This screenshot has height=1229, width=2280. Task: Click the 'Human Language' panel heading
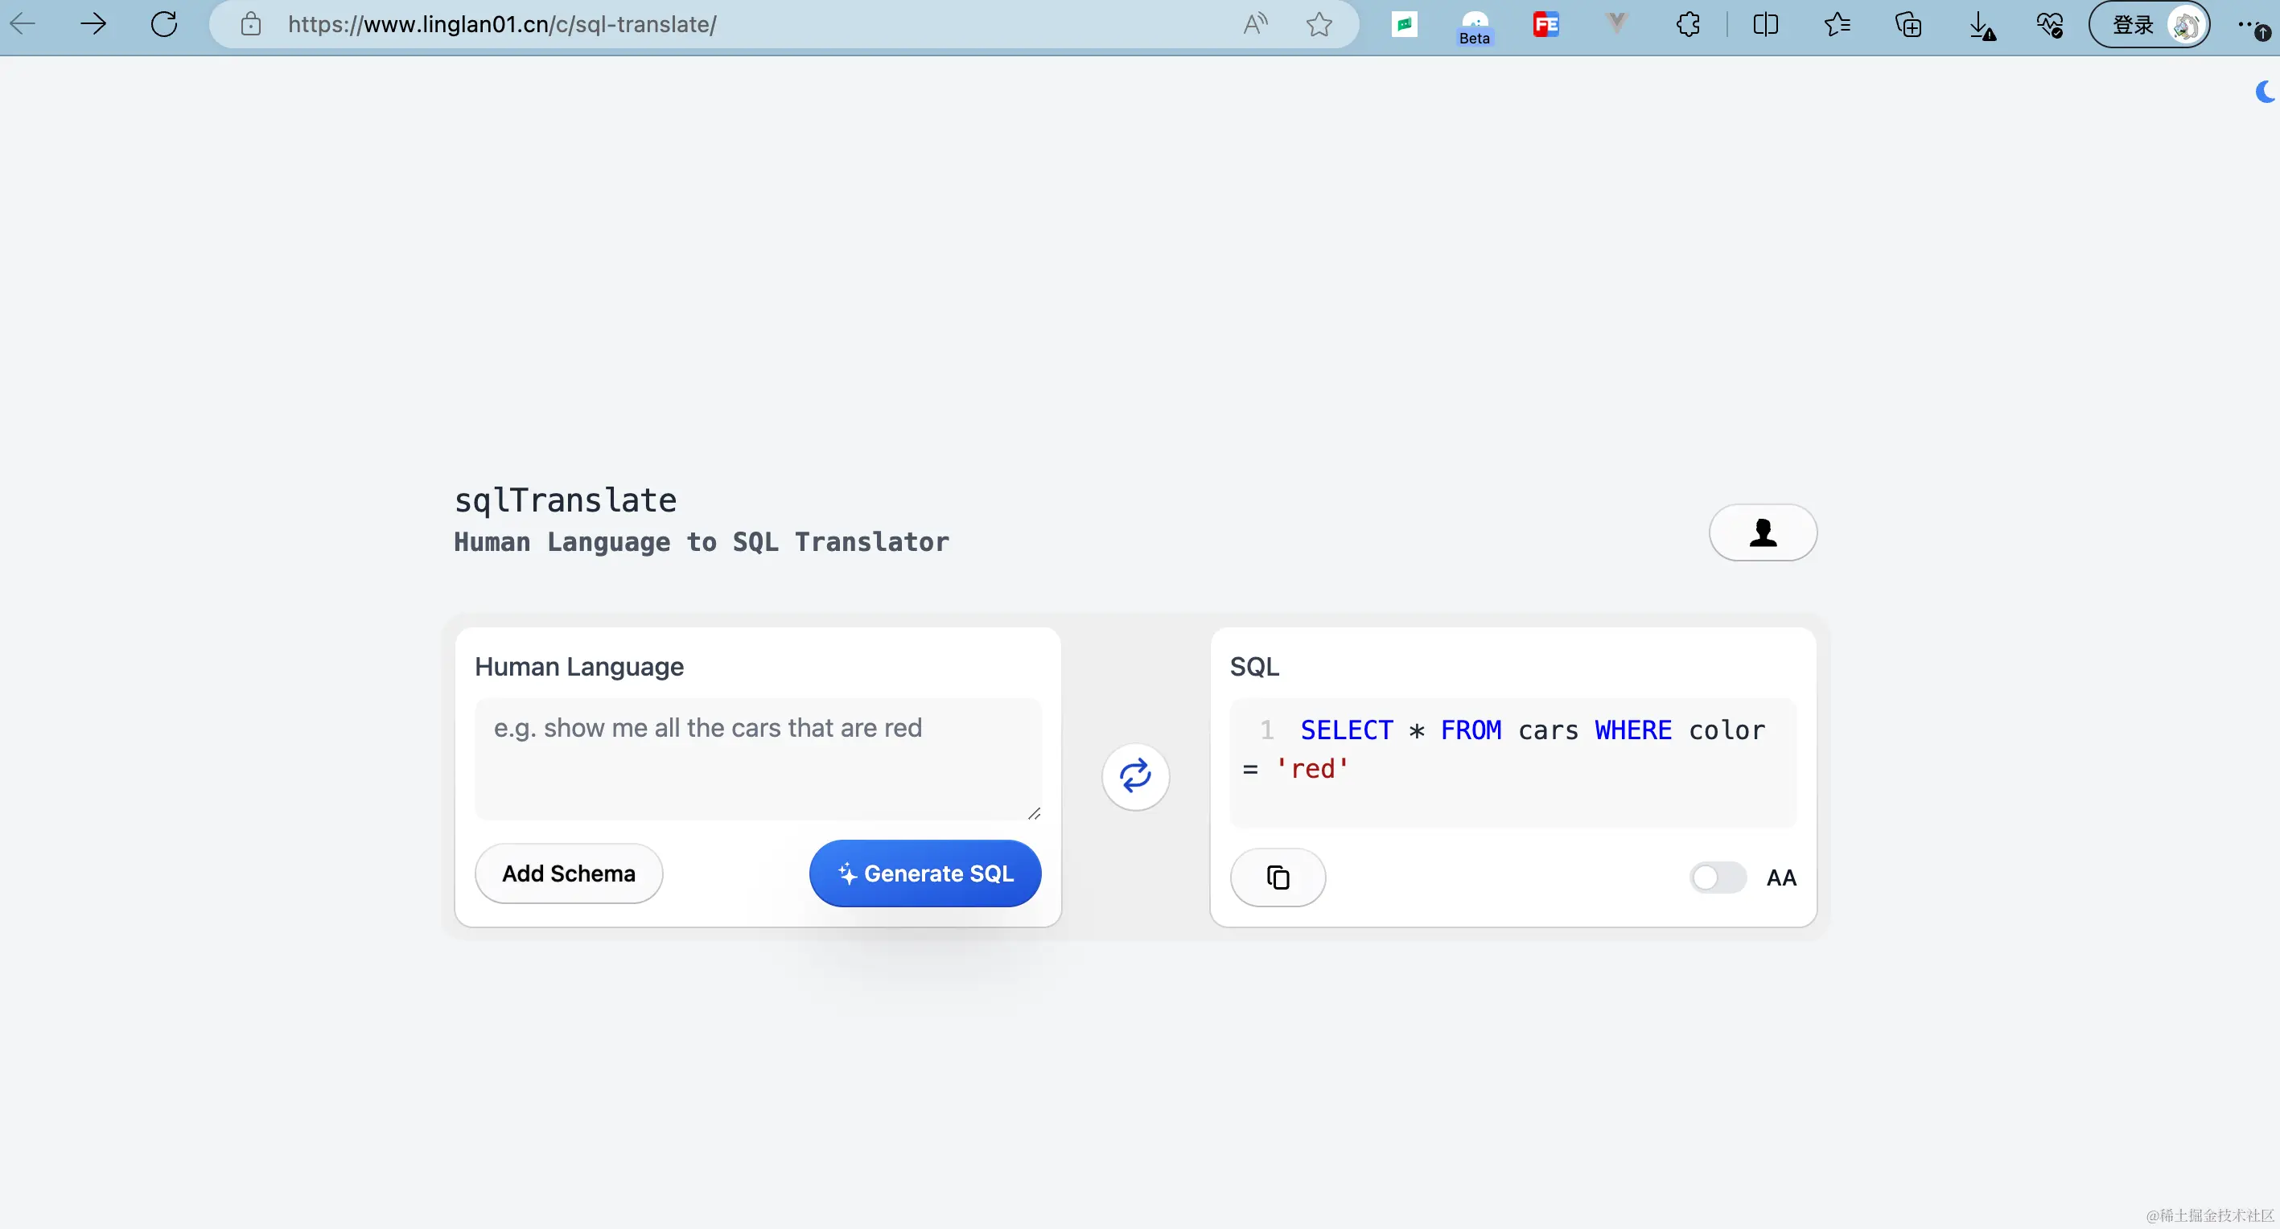pos(579,666)
